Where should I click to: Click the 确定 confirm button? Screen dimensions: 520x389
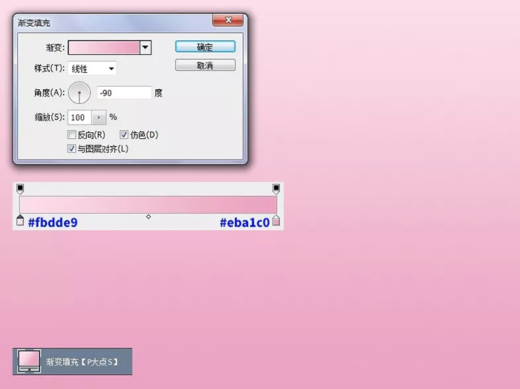[x=205, y=47]
